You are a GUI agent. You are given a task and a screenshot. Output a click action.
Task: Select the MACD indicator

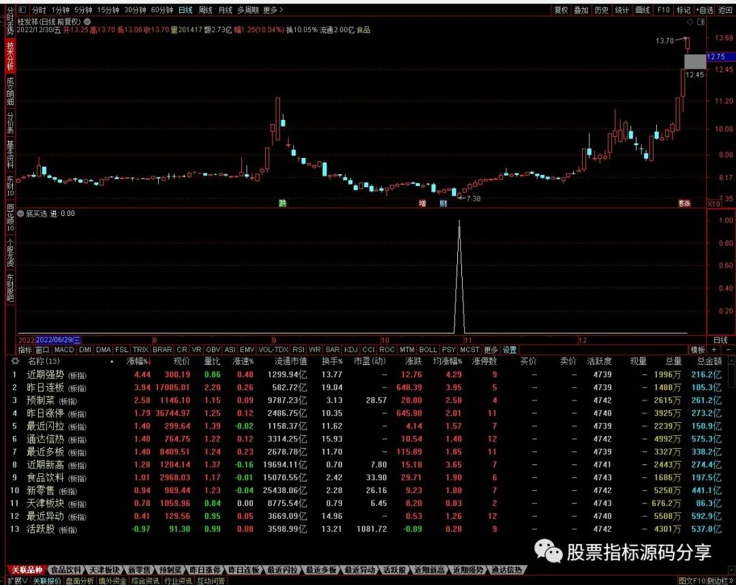(x=64, y=350)
